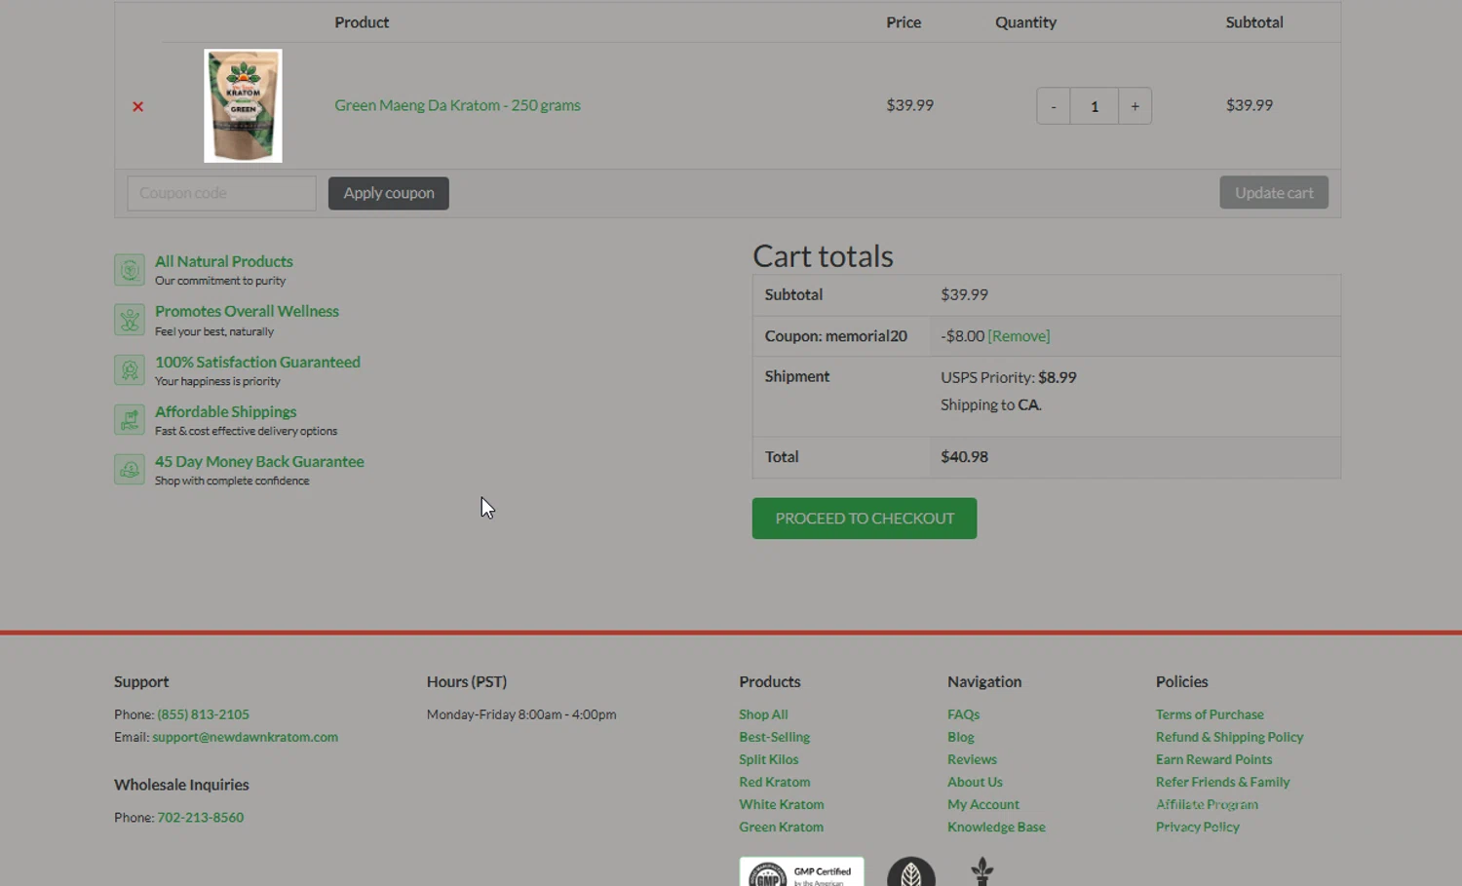1462x886 pixels.
Task: Click the 100% Satisfaction Guaranteed badge icon
Action: click(x=130, y=370)
